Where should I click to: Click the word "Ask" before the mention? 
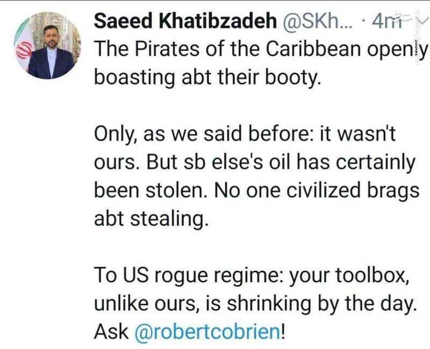click(111, 330)
